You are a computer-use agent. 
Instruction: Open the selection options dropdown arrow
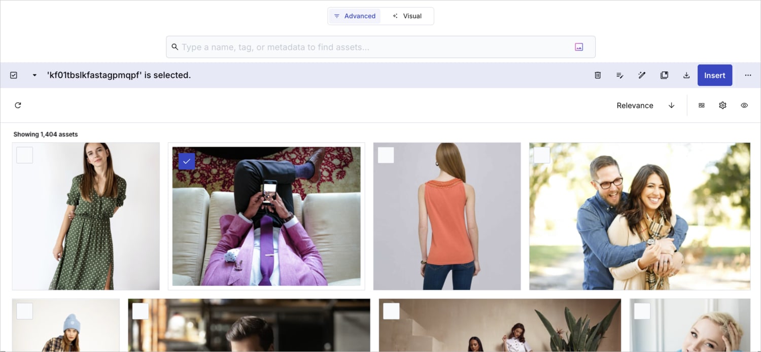click(34, 75)
